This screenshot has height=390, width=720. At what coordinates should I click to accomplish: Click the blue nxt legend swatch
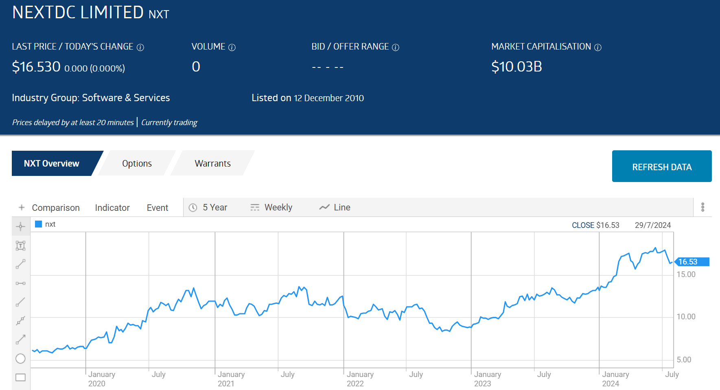[39, 224]
